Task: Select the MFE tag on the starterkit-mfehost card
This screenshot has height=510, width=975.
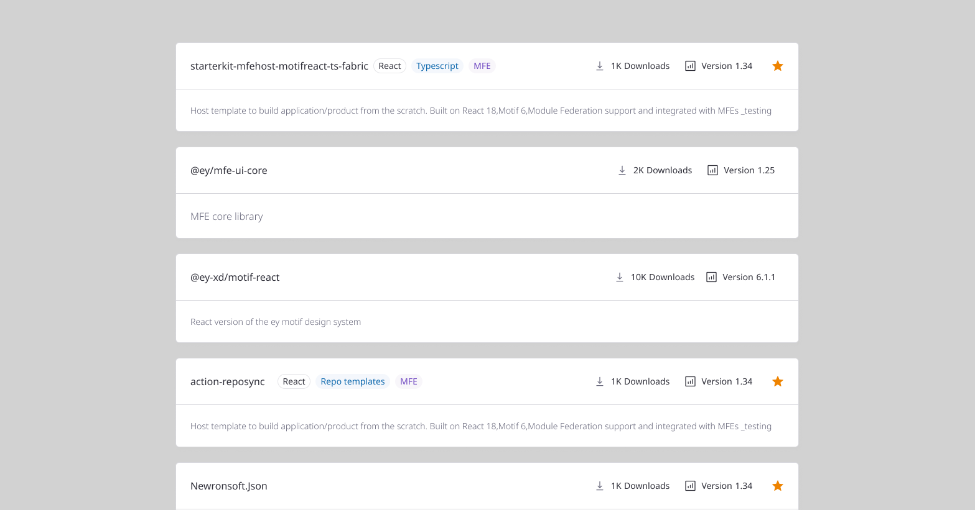Action: 482,65
